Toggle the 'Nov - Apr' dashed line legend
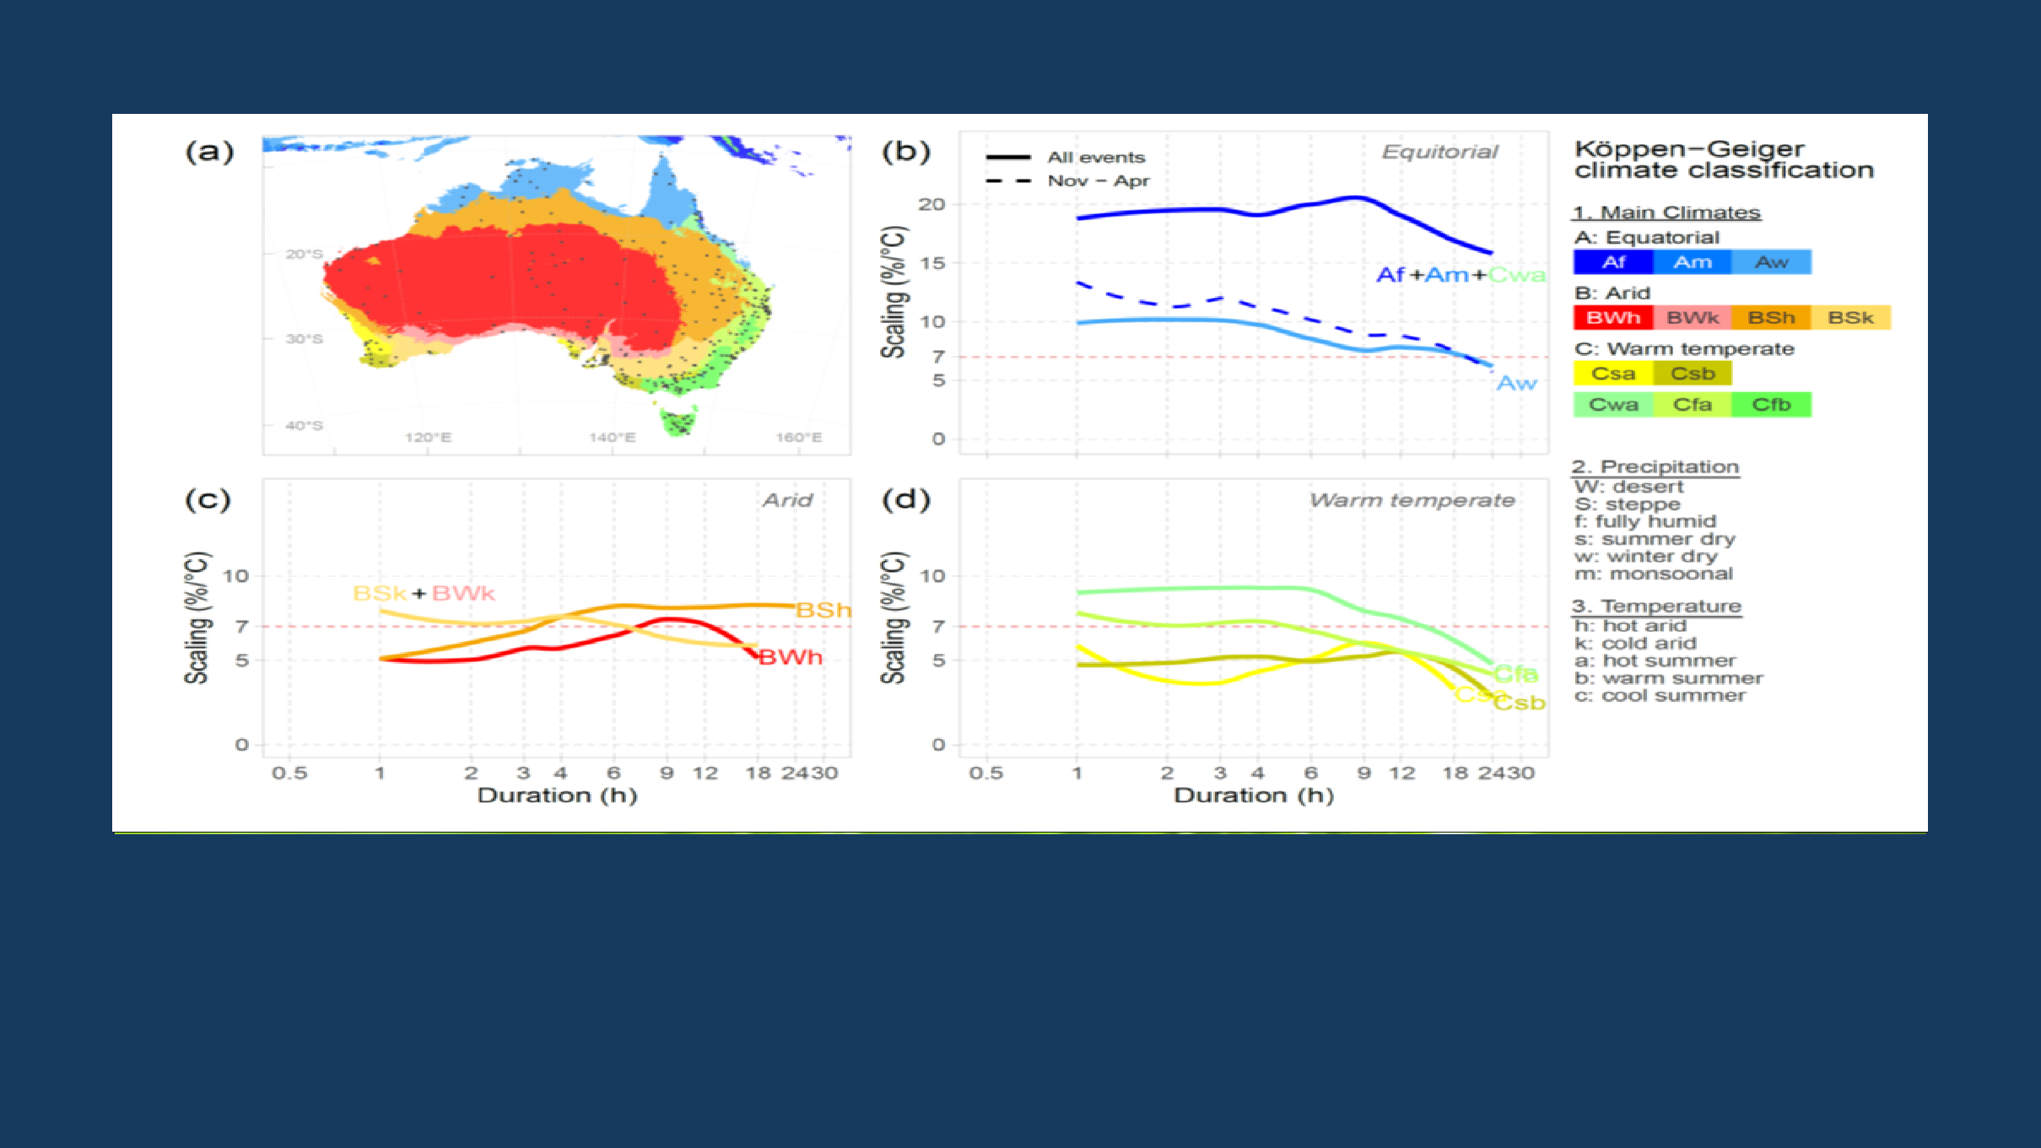This screenshot has height=1148, width=2041. pyautogui.click(x=1080, y=181)
